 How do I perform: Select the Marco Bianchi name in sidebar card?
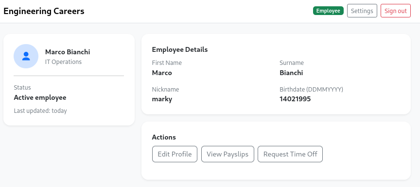click(x=68, y=52)
